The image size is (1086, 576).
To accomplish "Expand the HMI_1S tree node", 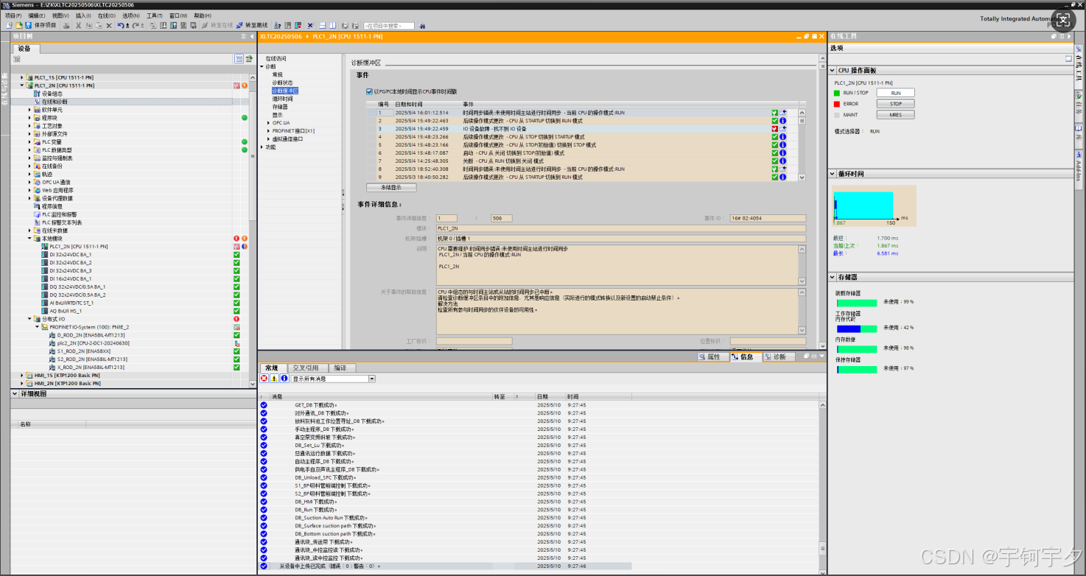I will coord(22,375).
